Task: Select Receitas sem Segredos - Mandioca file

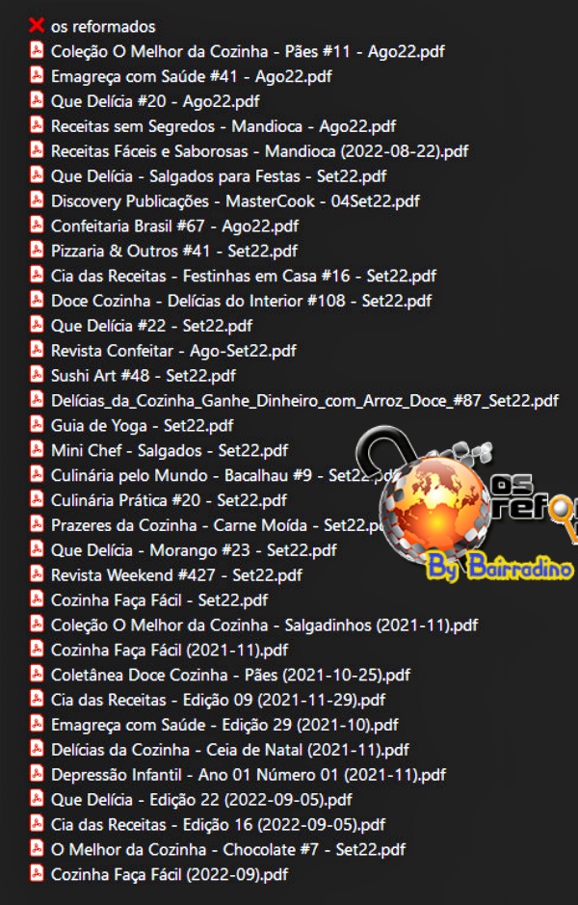Action: [x=223, y=126]
